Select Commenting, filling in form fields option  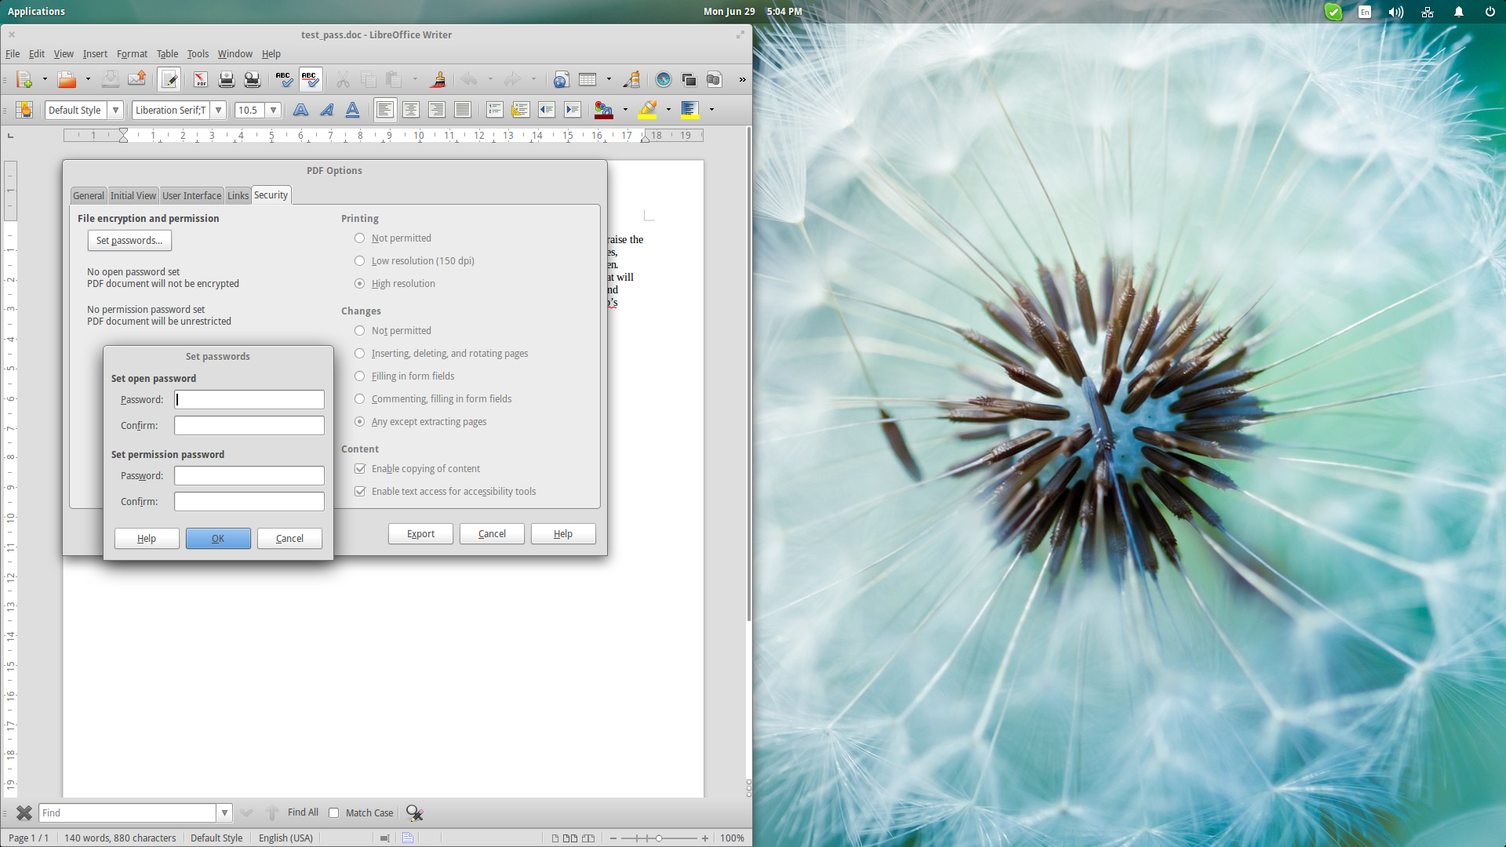click(x=359, y=399)
